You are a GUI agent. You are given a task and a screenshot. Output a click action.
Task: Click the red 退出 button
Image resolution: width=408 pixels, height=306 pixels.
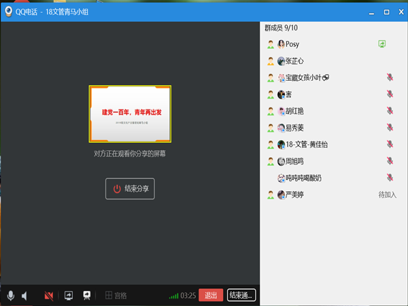(x=211, y=295)
